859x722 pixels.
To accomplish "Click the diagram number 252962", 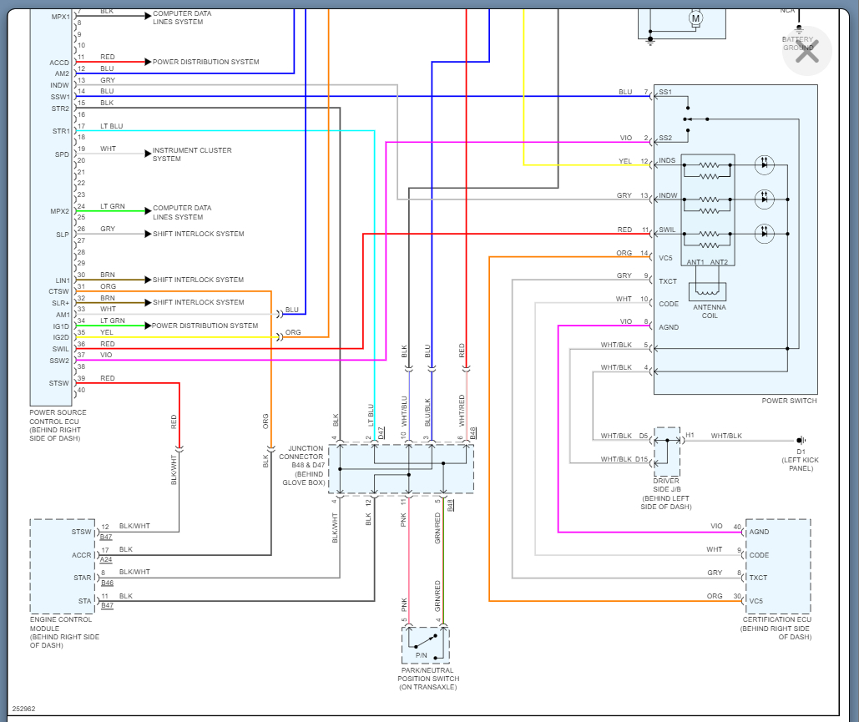I will coord(23,709).
